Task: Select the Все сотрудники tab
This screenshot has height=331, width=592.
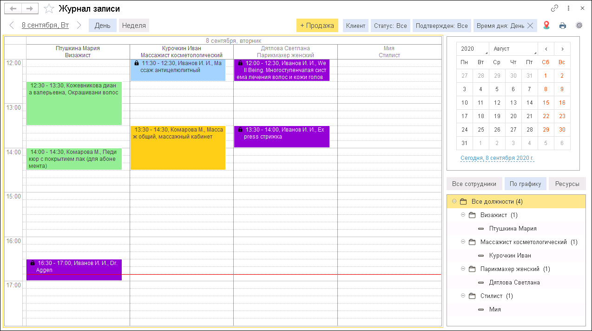Action: pos(474,184)
